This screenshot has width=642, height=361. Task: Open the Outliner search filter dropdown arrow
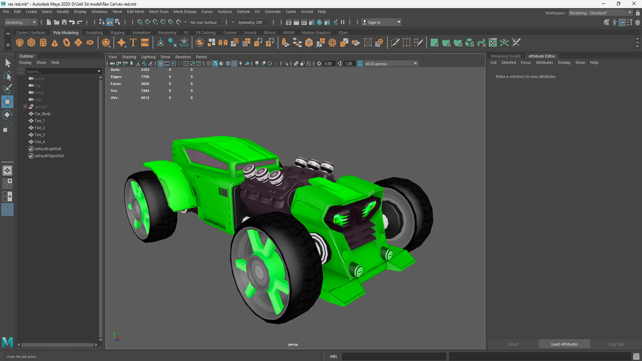click(99, 71)
